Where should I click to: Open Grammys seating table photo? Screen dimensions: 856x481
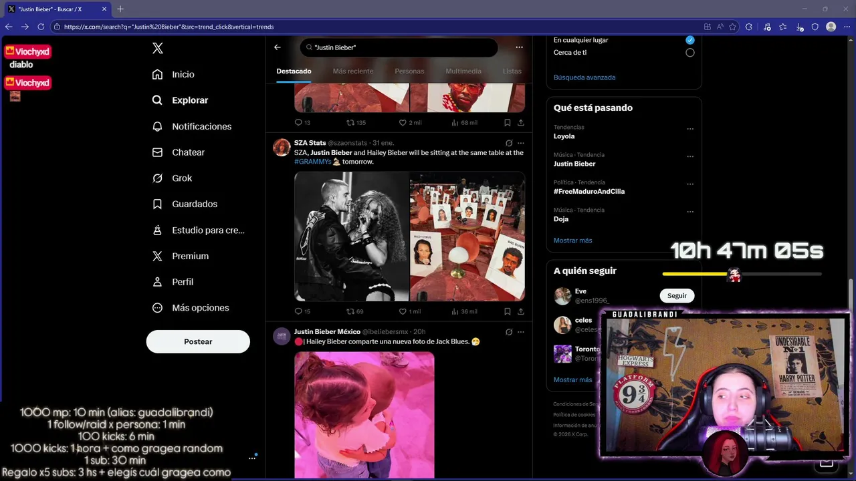[467, 236]
